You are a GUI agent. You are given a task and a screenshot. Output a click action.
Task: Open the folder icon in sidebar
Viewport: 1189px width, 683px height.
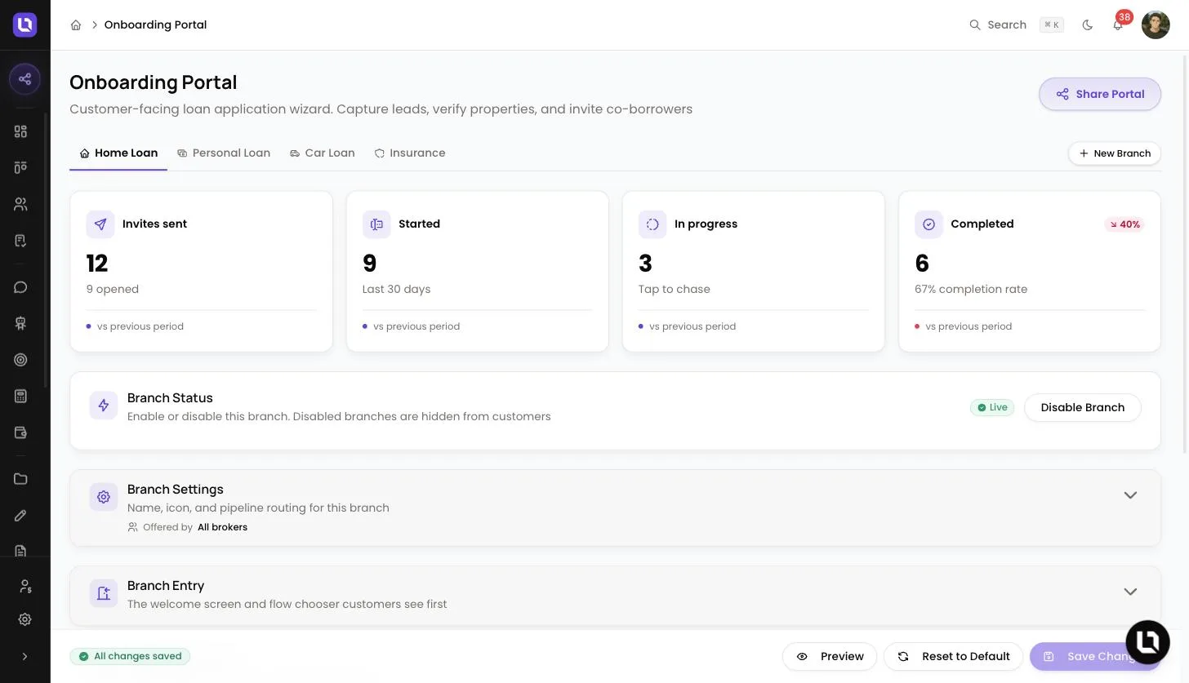pyautogui.click(x=20, y=479)
